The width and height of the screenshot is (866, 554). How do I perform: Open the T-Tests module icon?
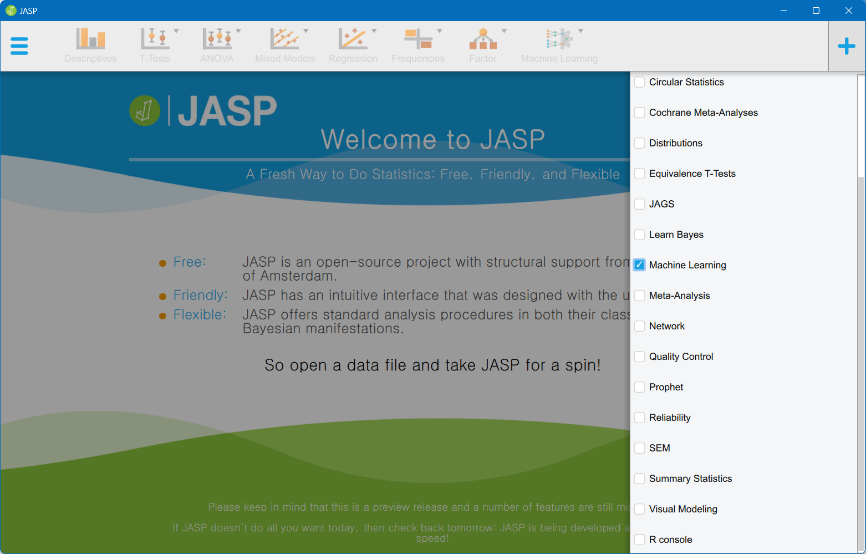pyautogui.click(x=155, y=39)
